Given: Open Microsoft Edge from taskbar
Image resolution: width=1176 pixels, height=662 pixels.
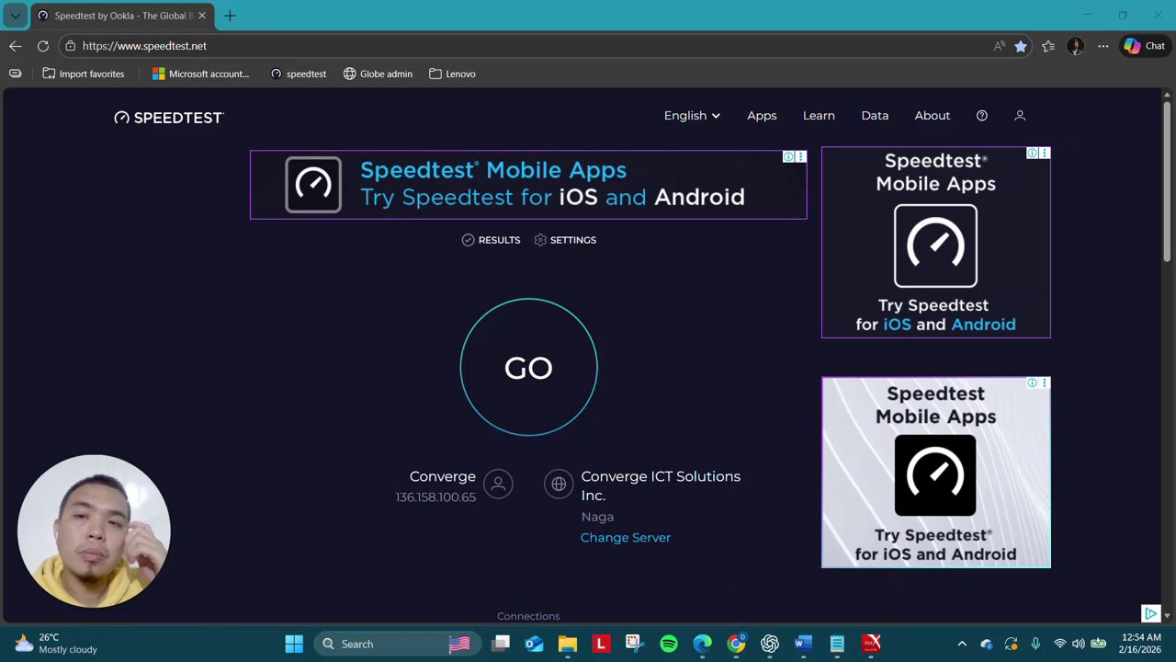Looking at the screenshot, I should pyautogui.click(x=702, y=644).
